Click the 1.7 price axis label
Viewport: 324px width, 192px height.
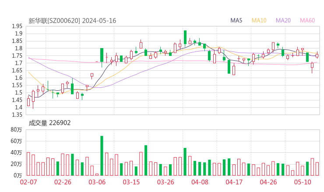pyautogui.click(x=18, y=63)
